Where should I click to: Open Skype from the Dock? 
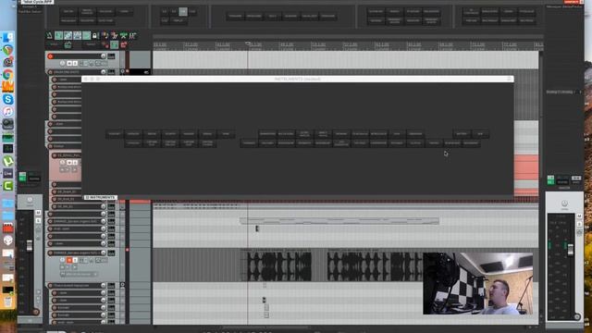[x=8, y=99]
